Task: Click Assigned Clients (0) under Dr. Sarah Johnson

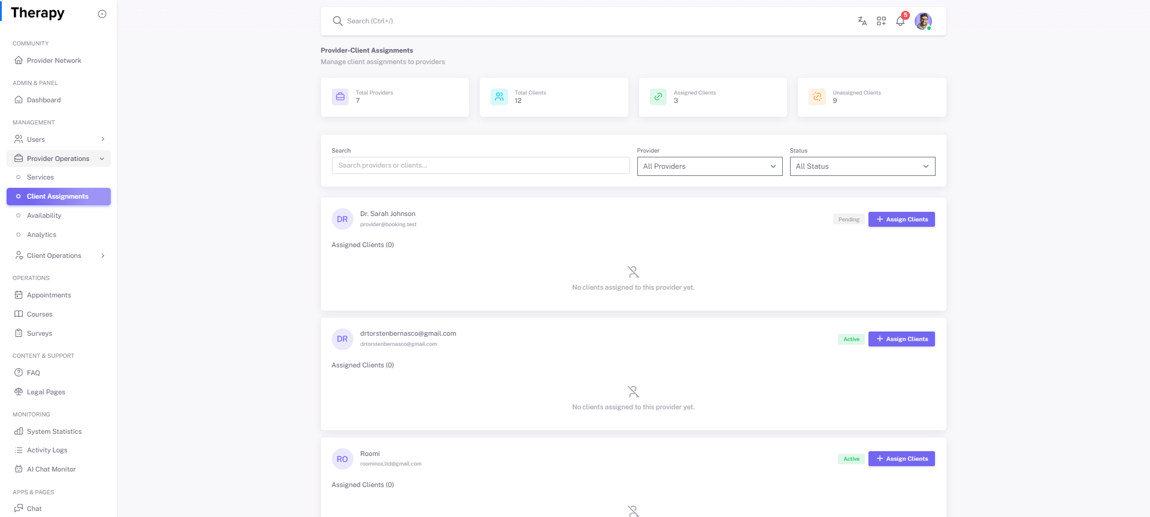Action: pyautogui.click(x=362, y=245)
